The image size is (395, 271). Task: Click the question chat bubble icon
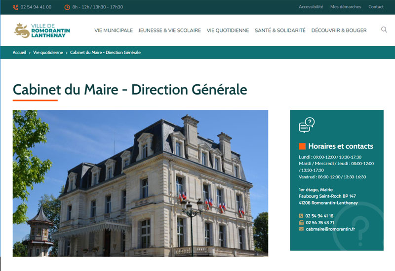[307, 125]
